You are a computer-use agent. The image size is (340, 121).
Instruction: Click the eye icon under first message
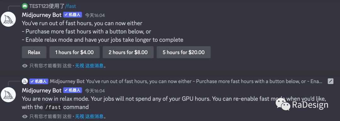[x=25, y=66]
